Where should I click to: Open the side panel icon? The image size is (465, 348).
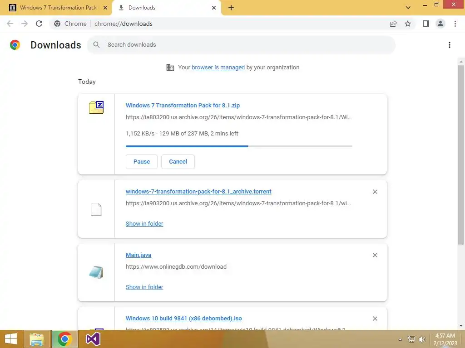tap(426, 24)
